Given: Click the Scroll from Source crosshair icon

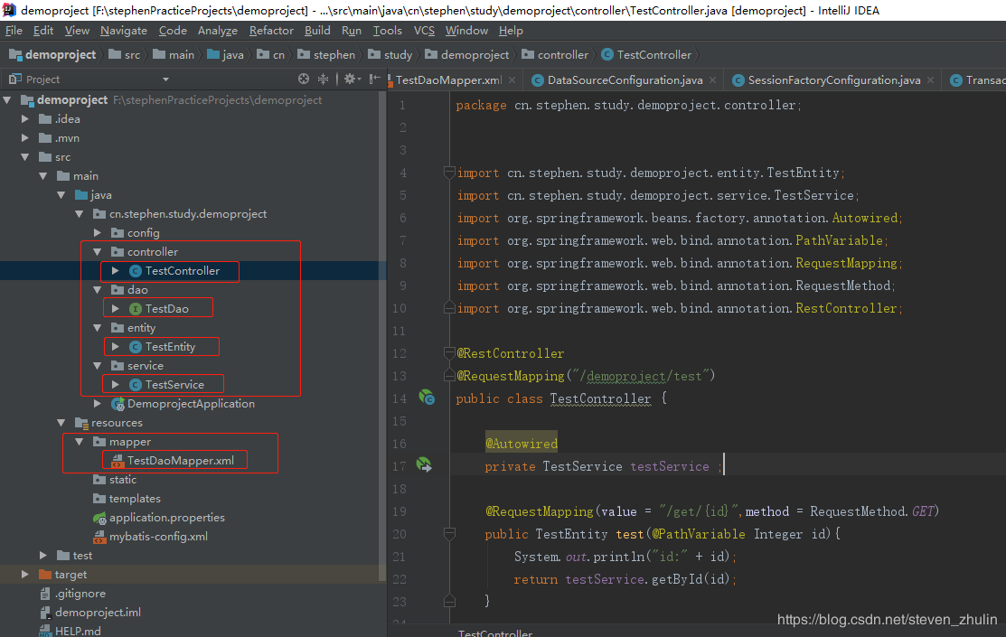Looking at the screenshot, I should click(303, 79).
